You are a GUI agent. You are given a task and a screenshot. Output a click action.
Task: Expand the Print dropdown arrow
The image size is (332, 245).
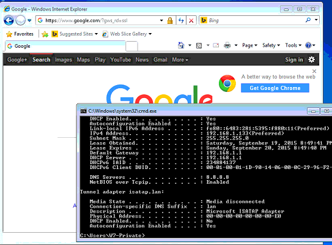[x=236, y=45]
